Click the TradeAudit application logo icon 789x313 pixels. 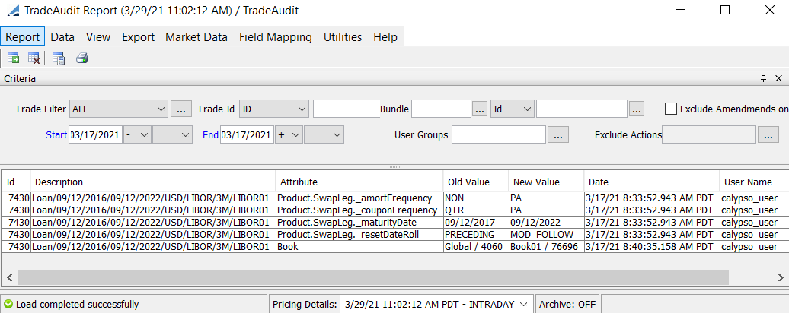[x=12, y=11]
